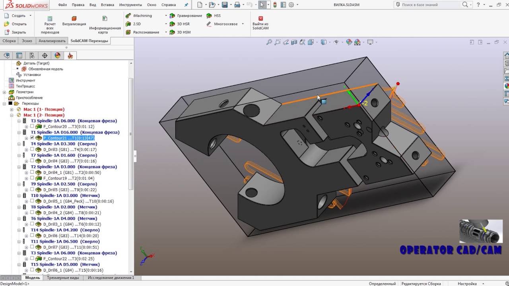Screen dimensions: 509x286
Task: Click the Zoom to Fit magnifier icon
Action: pos(269,42)
